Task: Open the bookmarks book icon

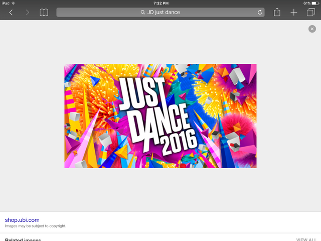Action: tap(44, 13)
